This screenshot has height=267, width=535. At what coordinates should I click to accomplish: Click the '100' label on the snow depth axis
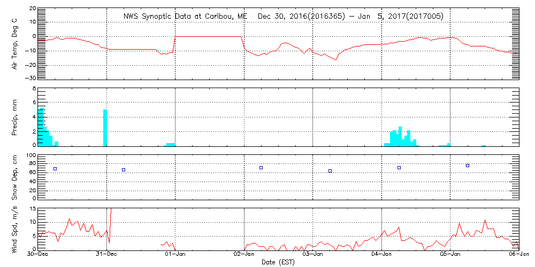click(31, 155)
